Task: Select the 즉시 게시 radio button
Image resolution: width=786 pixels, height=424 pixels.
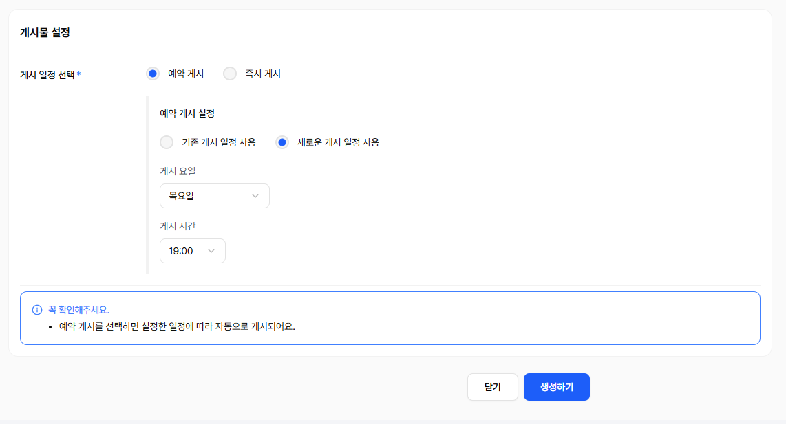Action: (230, 74)
